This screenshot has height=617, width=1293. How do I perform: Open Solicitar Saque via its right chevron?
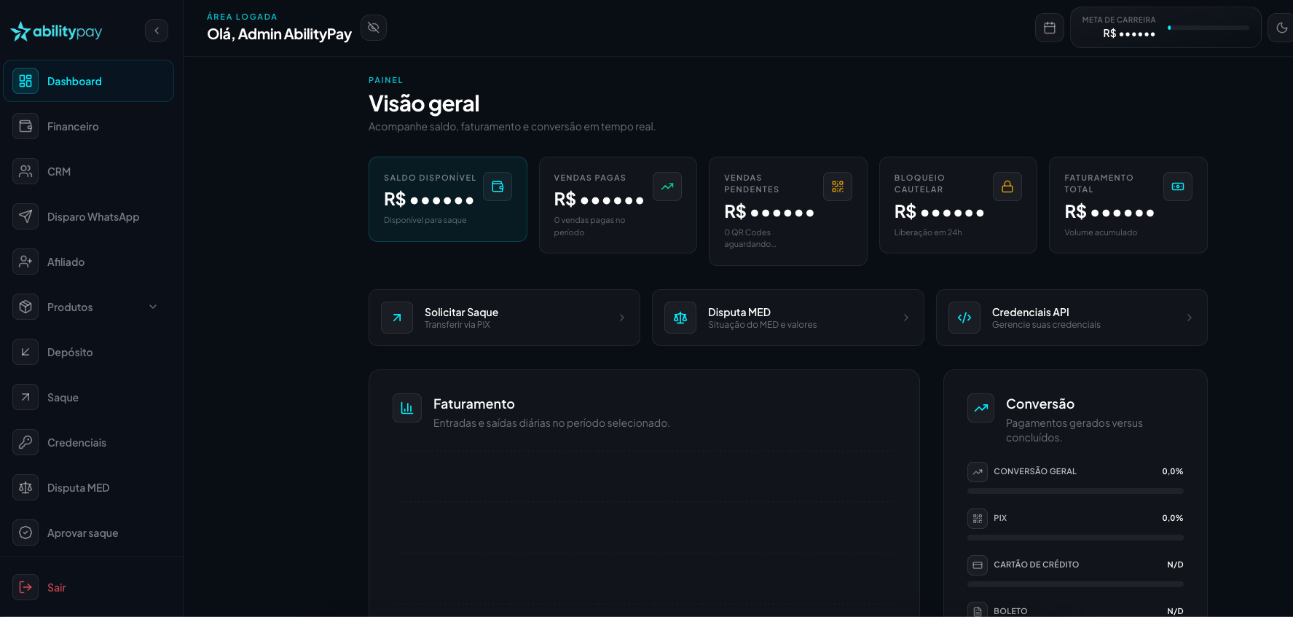622,318
